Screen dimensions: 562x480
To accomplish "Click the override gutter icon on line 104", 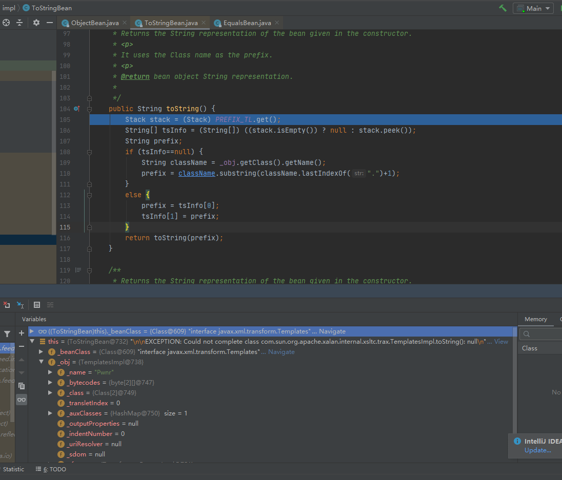I will [x=77, y=109].
